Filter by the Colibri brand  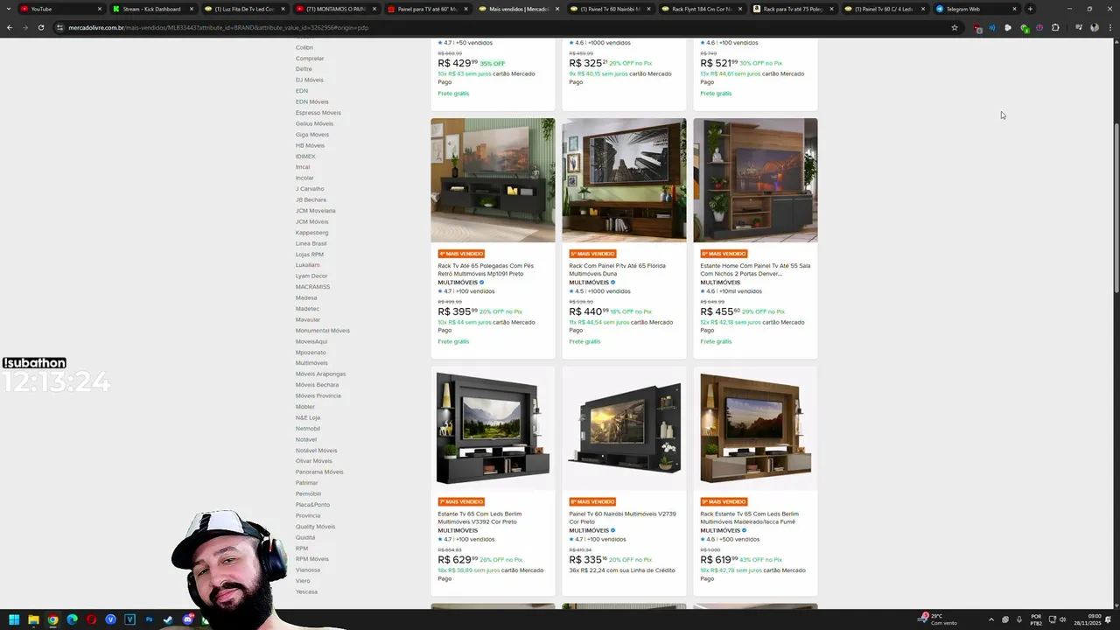(x=304, y=47)
